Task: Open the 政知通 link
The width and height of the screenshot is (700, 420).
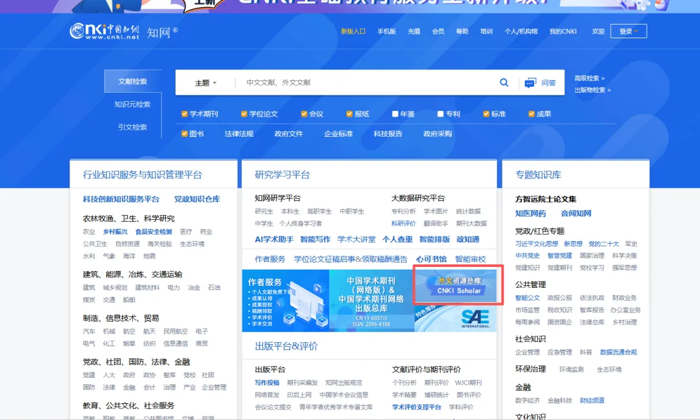Action: tap(468, 239)
